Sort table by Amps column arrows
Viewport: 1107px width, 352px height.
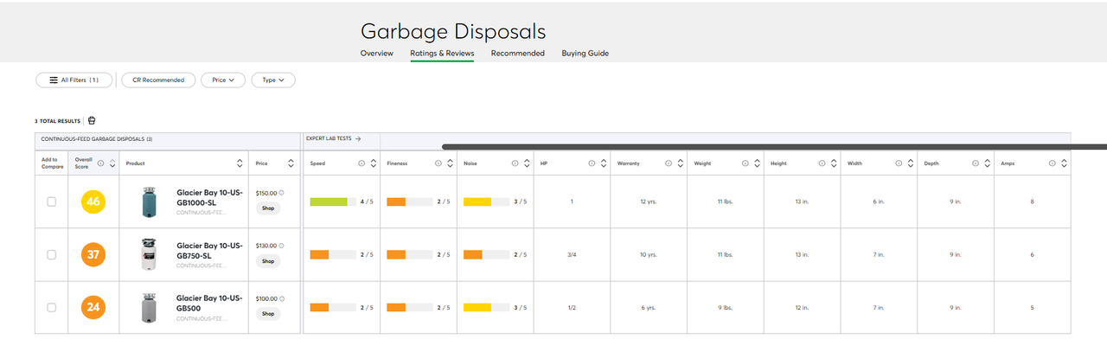pos(1064,163)
